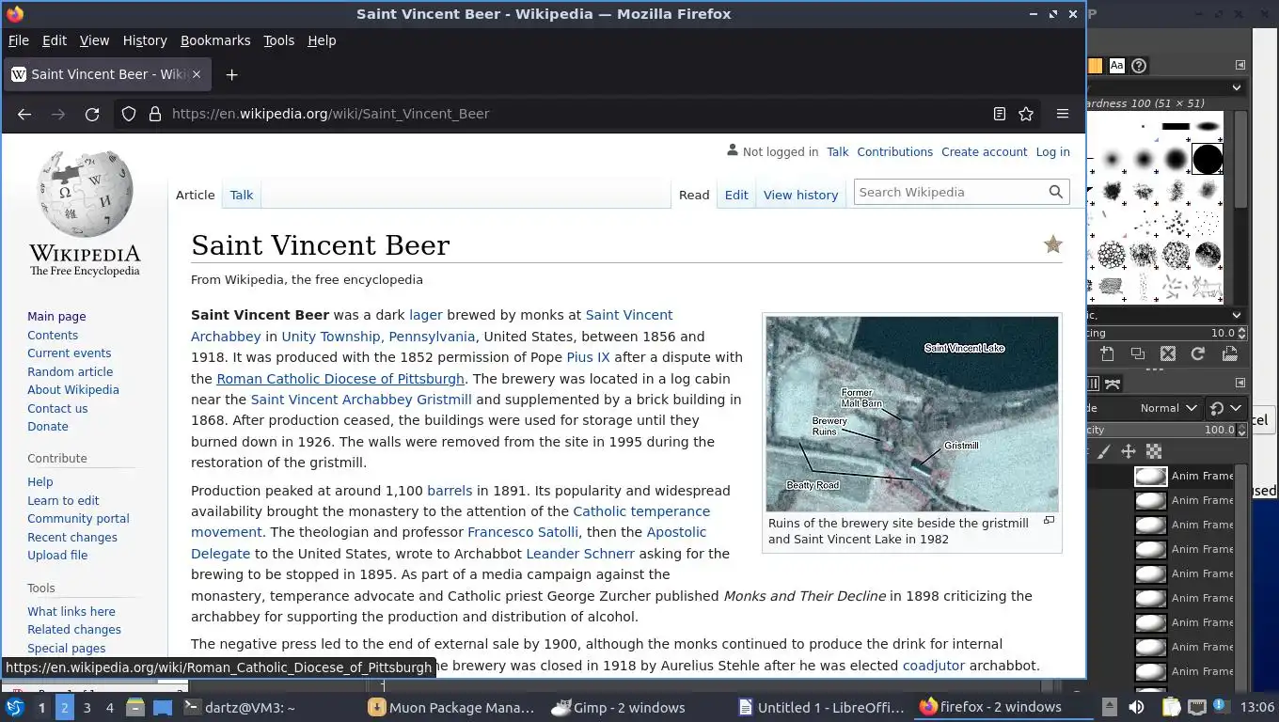This screenshot has height=722, width=1279.
Task: Create a new brush in GIMP
Action: (1108, 354)
